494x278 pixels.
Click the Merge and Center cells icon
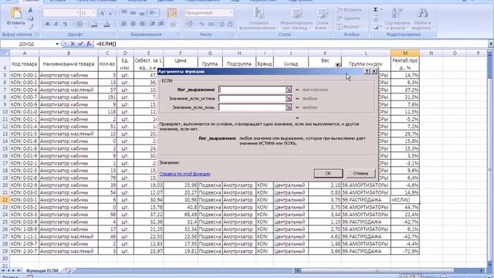[x=173, y=24]
